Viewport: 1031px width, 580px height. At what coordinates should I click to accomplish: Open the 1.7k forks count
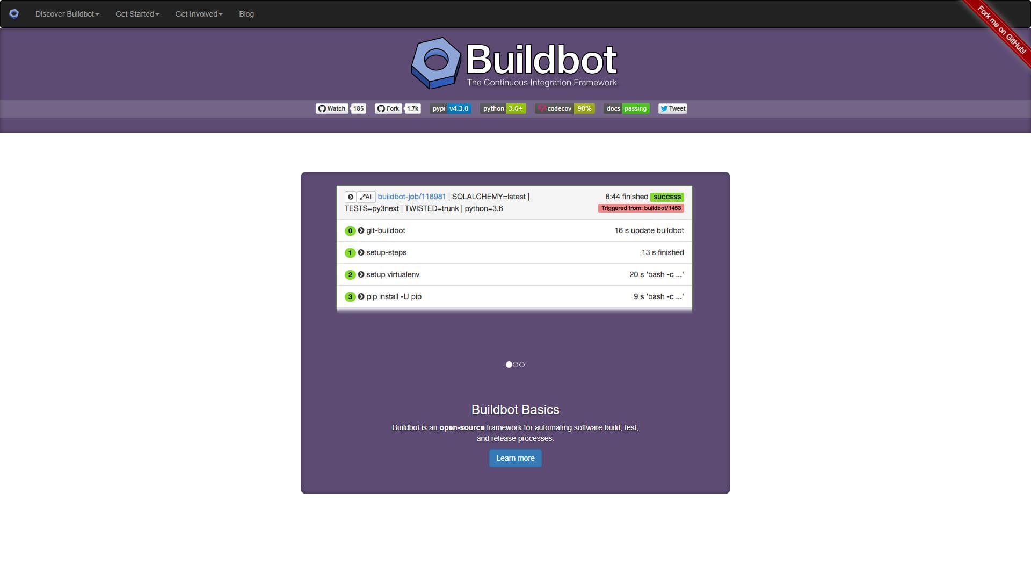click(412, 108)
